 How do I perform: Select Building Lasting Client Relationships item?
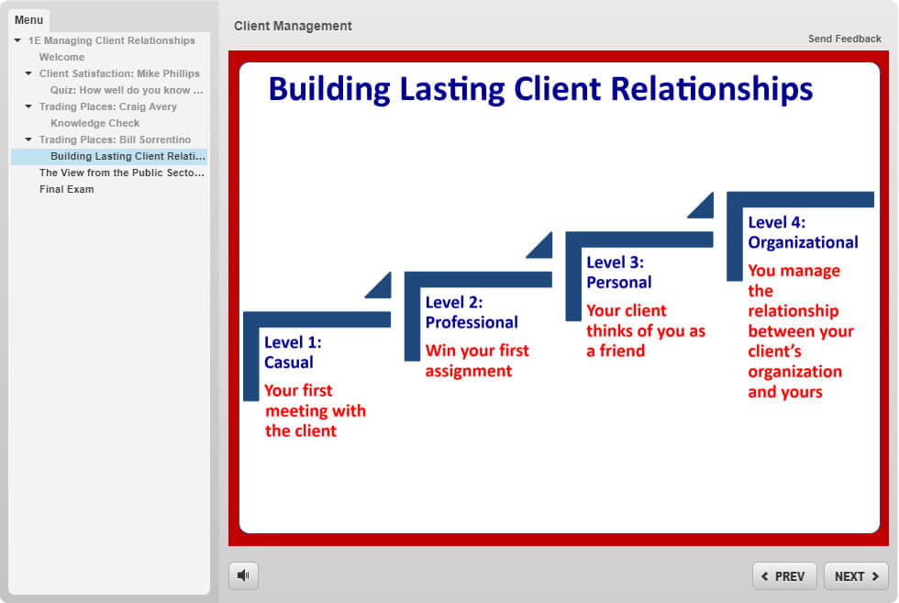pos(109,156)
